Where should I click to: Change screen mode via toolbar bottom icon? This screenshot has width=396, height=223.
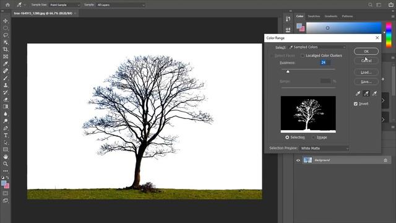pos(6,201)
